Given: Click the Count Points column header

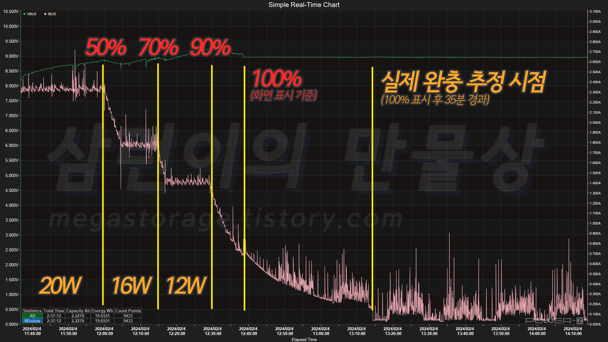Looking at the screenshot, I should [x=128, y=311].
